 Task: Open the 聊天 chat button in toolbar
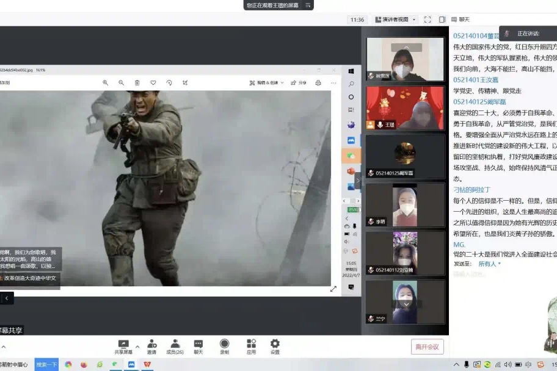[198, 347]
